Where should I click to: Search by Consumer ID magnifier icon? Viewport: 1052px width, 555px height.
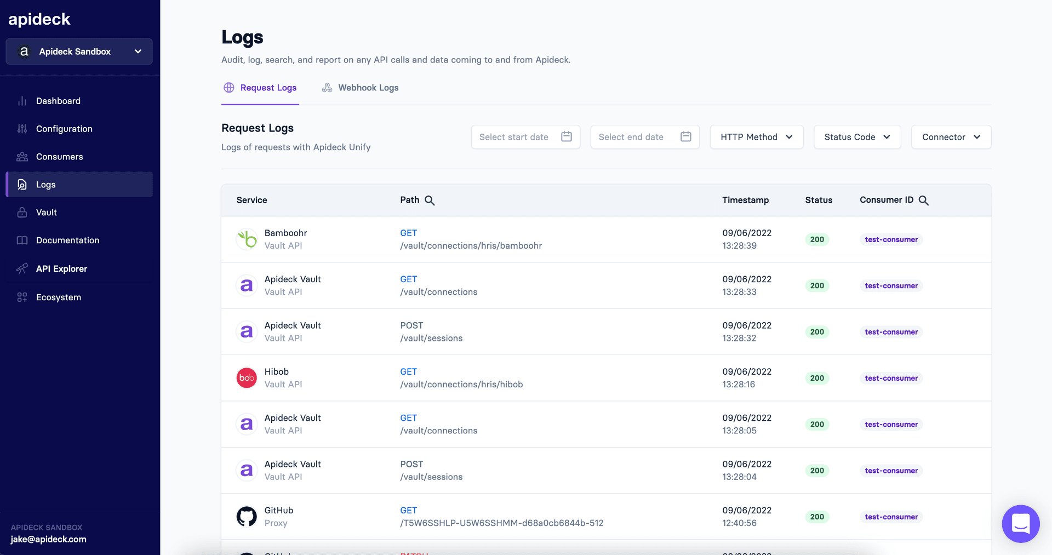(924, 201)
